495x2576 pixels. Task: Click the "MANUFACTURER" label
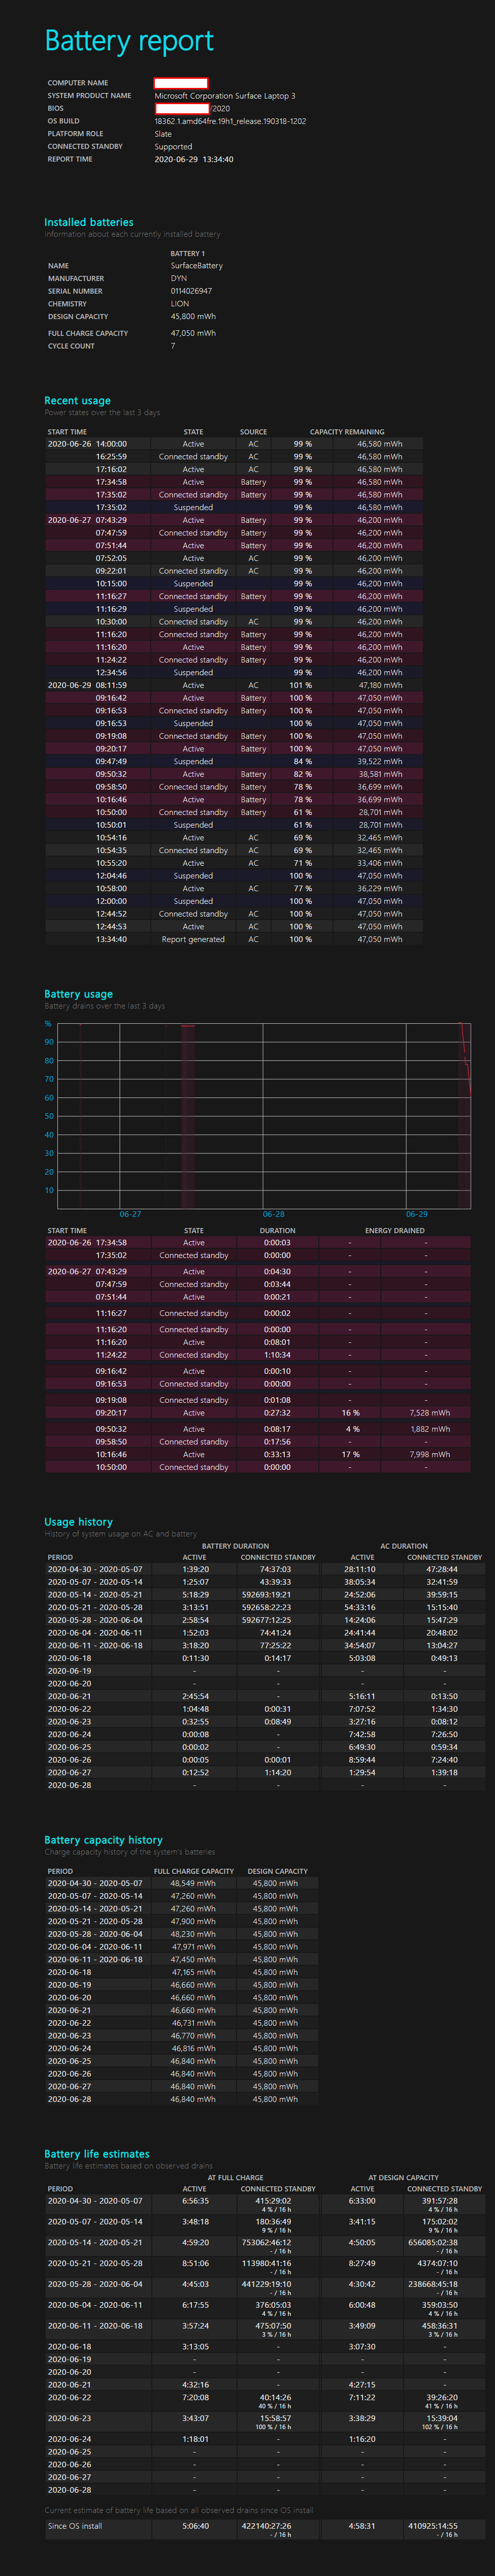(76, 279)
